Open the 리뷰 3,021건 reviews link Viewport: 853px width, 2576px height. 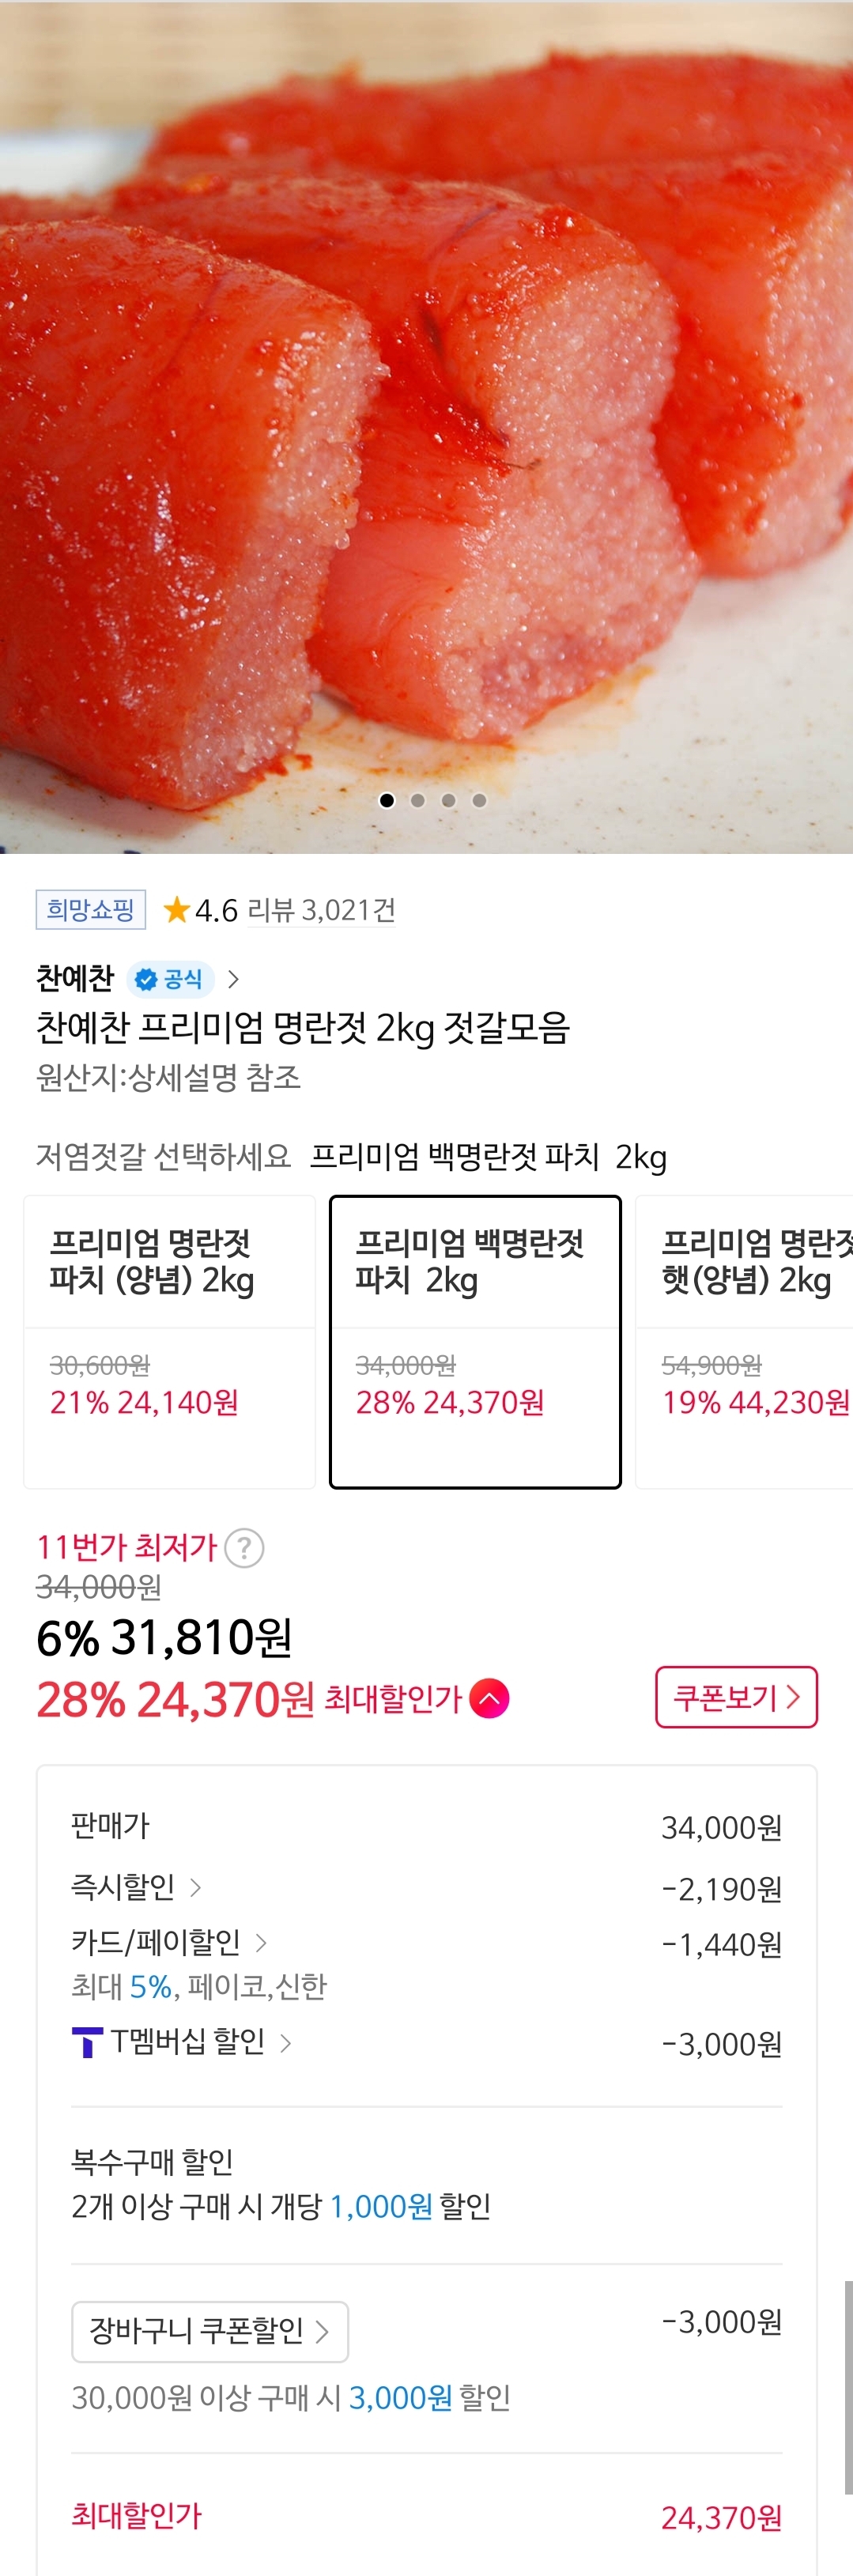tap(321, 910)
